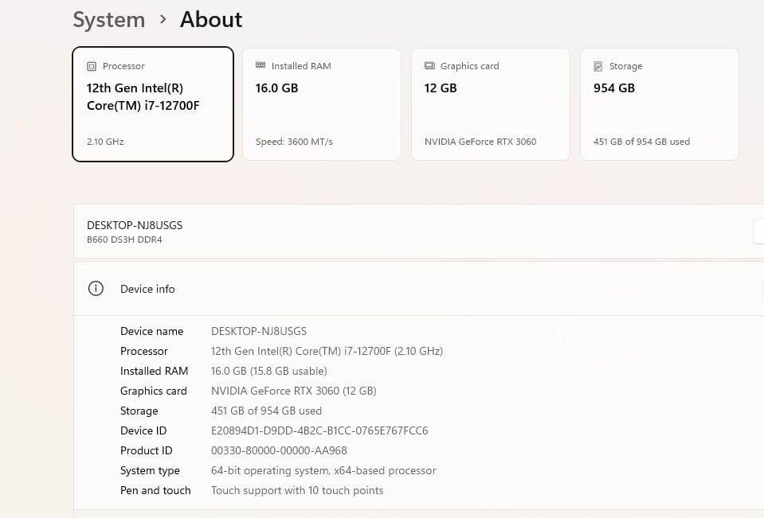Click '12th Gen Intel(R) Core(TM) i7-12700F' card text
The image size is (764, 518).
point(143,97)
